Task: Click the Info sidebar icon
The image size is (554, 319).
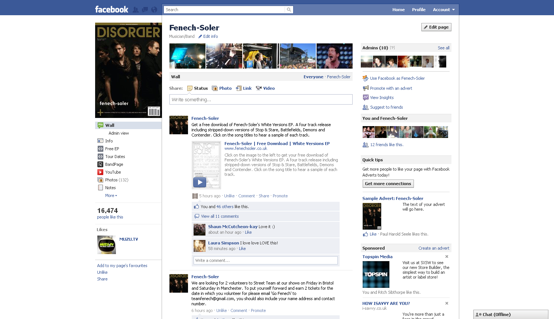Action: (100, 141)
